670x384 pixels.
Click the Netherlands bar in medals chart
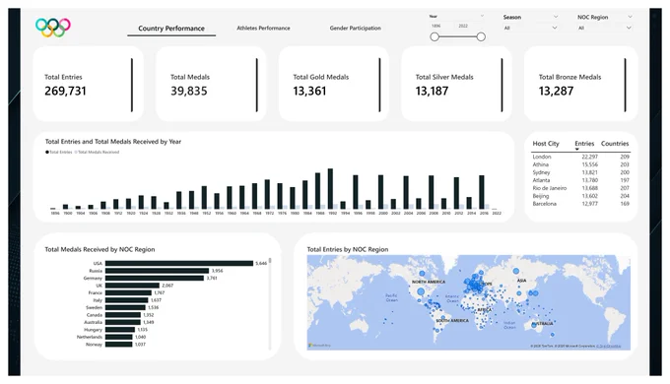click(119, 337)
